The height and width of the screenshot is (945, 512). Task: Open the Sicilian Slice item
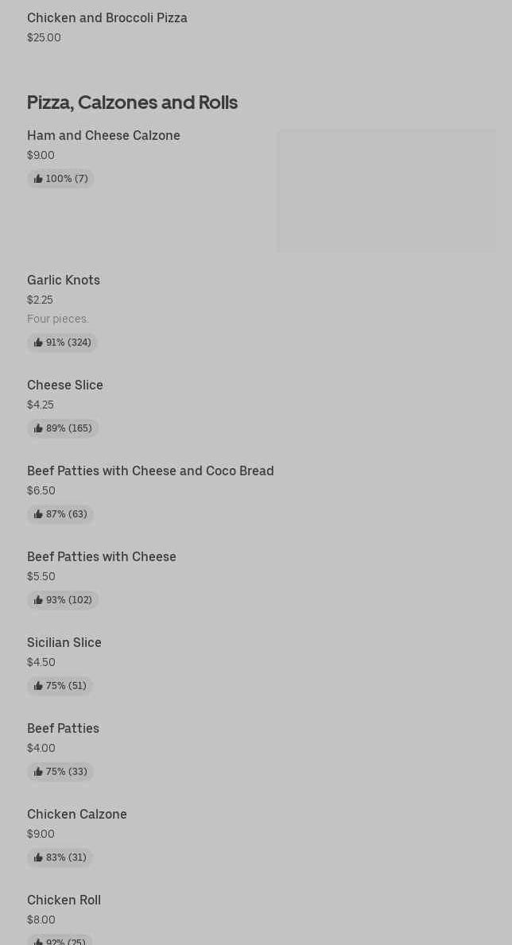[64, 642]
